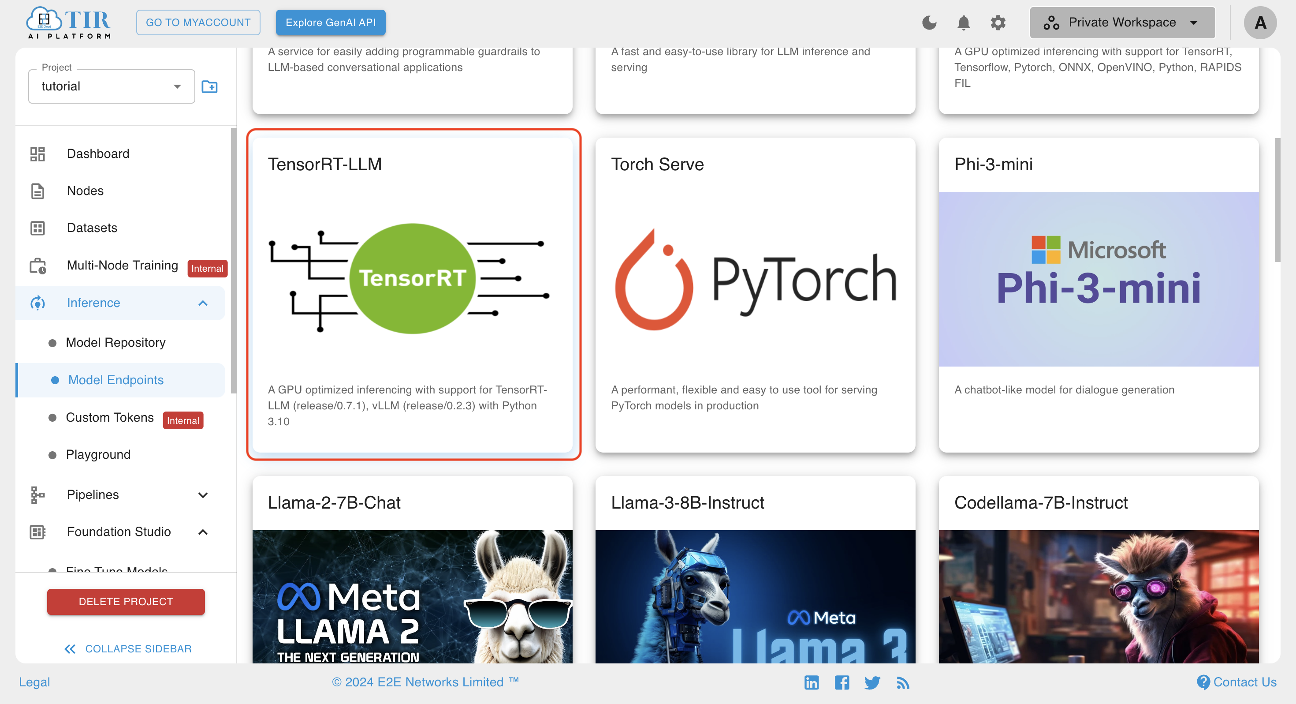Click the Nodes document icon
The width and height of the screenshot is (1296, 704).
pyautogui.click(x=38, y=191)
